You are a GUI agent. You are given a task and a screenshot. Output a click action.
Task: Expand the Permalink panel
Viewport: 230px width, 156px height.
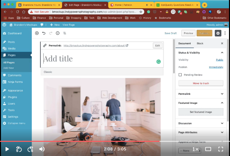coord(222,94)
